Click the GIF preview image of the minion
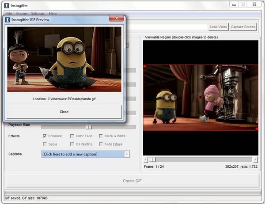The image size is (265, 204). [64, 59]
